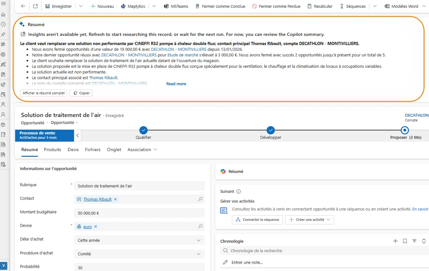Click Fermer comme Perdue
This screenshot has height=271, width=429.
(276, 6)
